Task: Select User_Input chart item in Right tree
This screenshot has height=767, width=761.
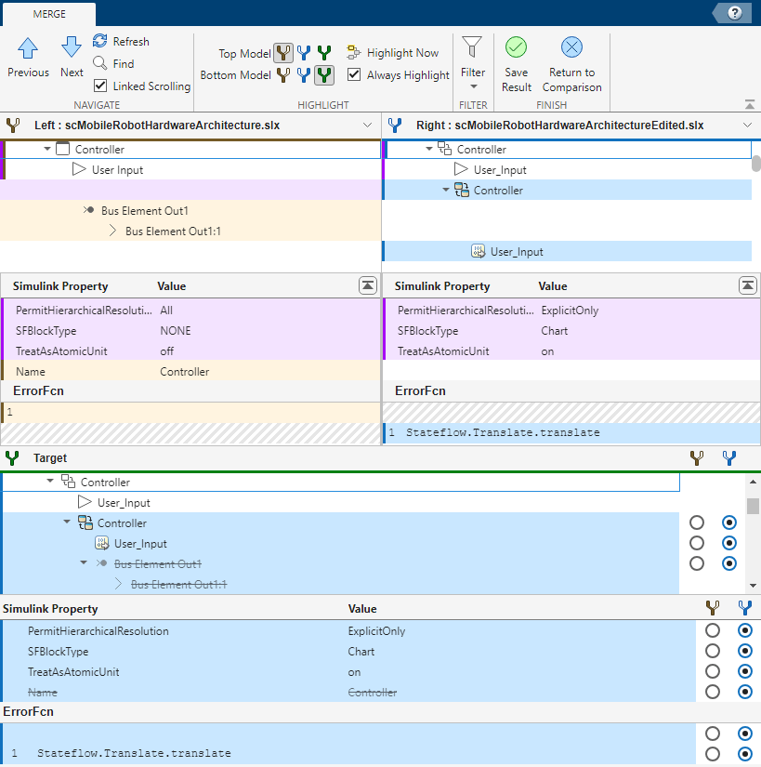Action: 517,252
